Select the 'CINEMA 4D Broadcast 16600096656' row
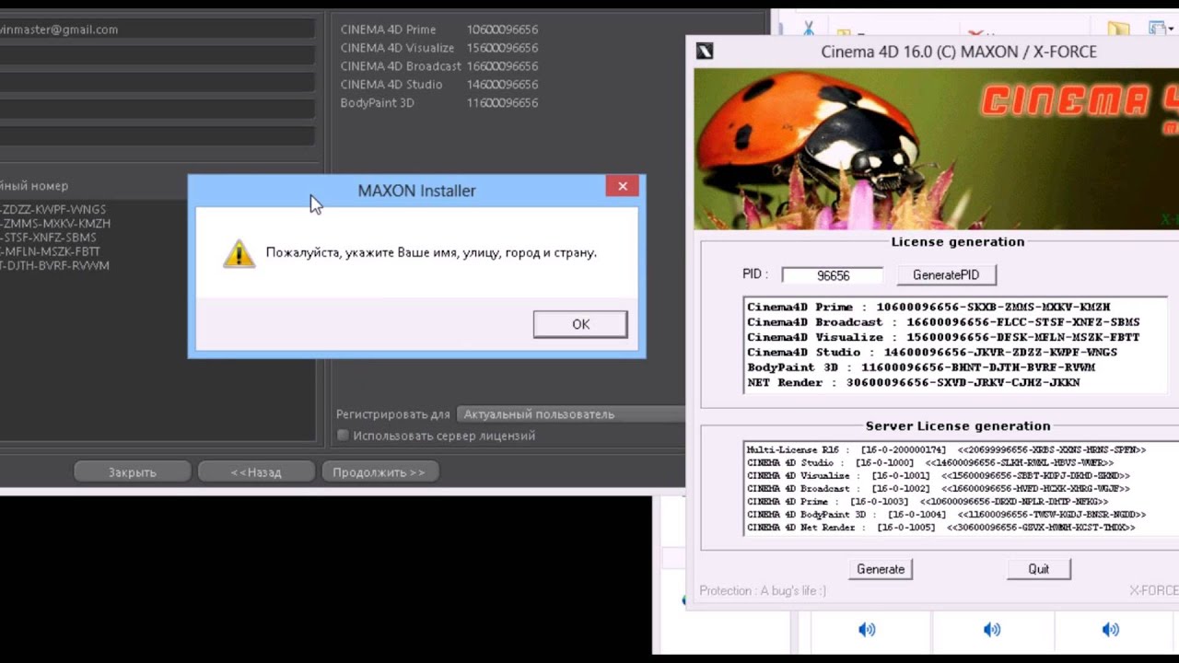The height and width of the screenshot is (663, 1179). coord(439,66)
